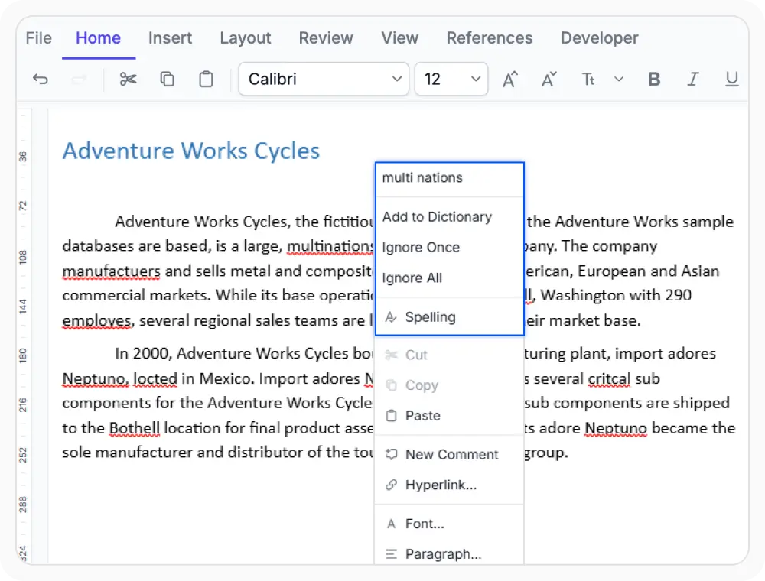Open Paragraph... from the context menu
The height and width of the screenshot is (581, 765).
tap(449, 554)
